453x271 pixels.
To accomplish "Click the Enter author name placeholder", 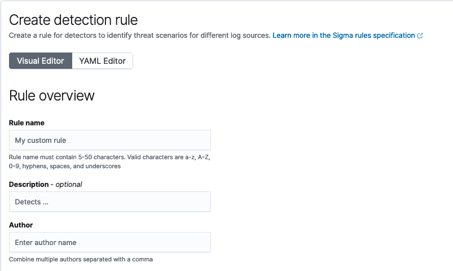I will pos(46,242).
